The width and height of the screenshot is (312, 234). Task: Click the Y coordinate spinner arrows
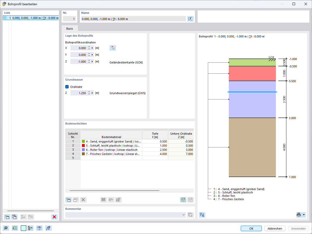tap(89, 55)
